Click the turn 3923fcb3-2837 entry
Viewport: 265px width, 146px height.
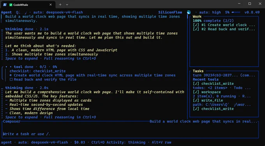tap(224, 75)
